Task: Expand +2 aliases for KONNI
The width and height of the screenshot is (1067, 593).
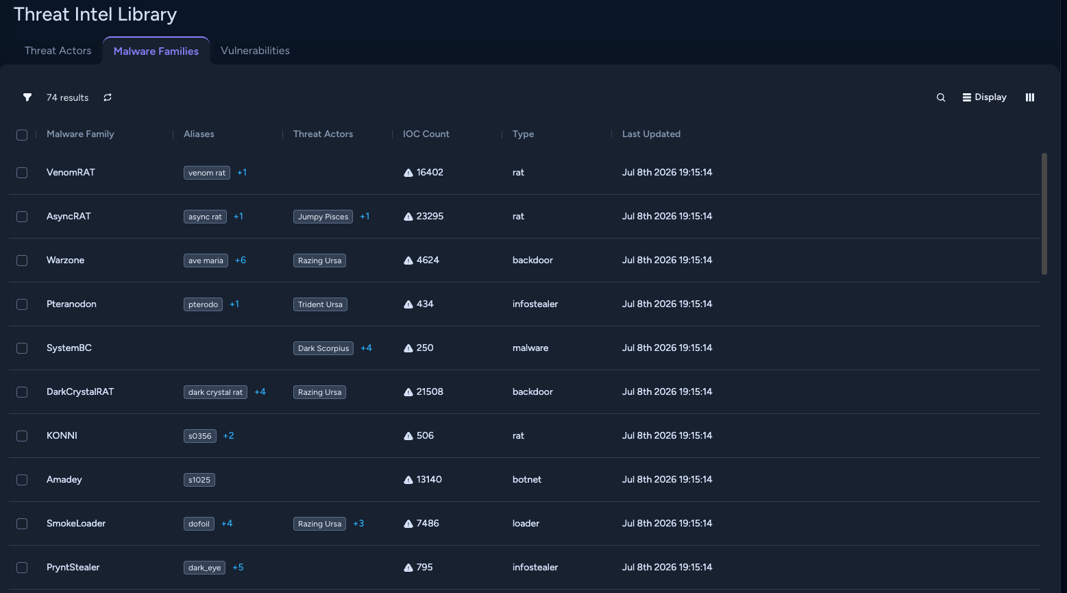Action: (229, 435)
